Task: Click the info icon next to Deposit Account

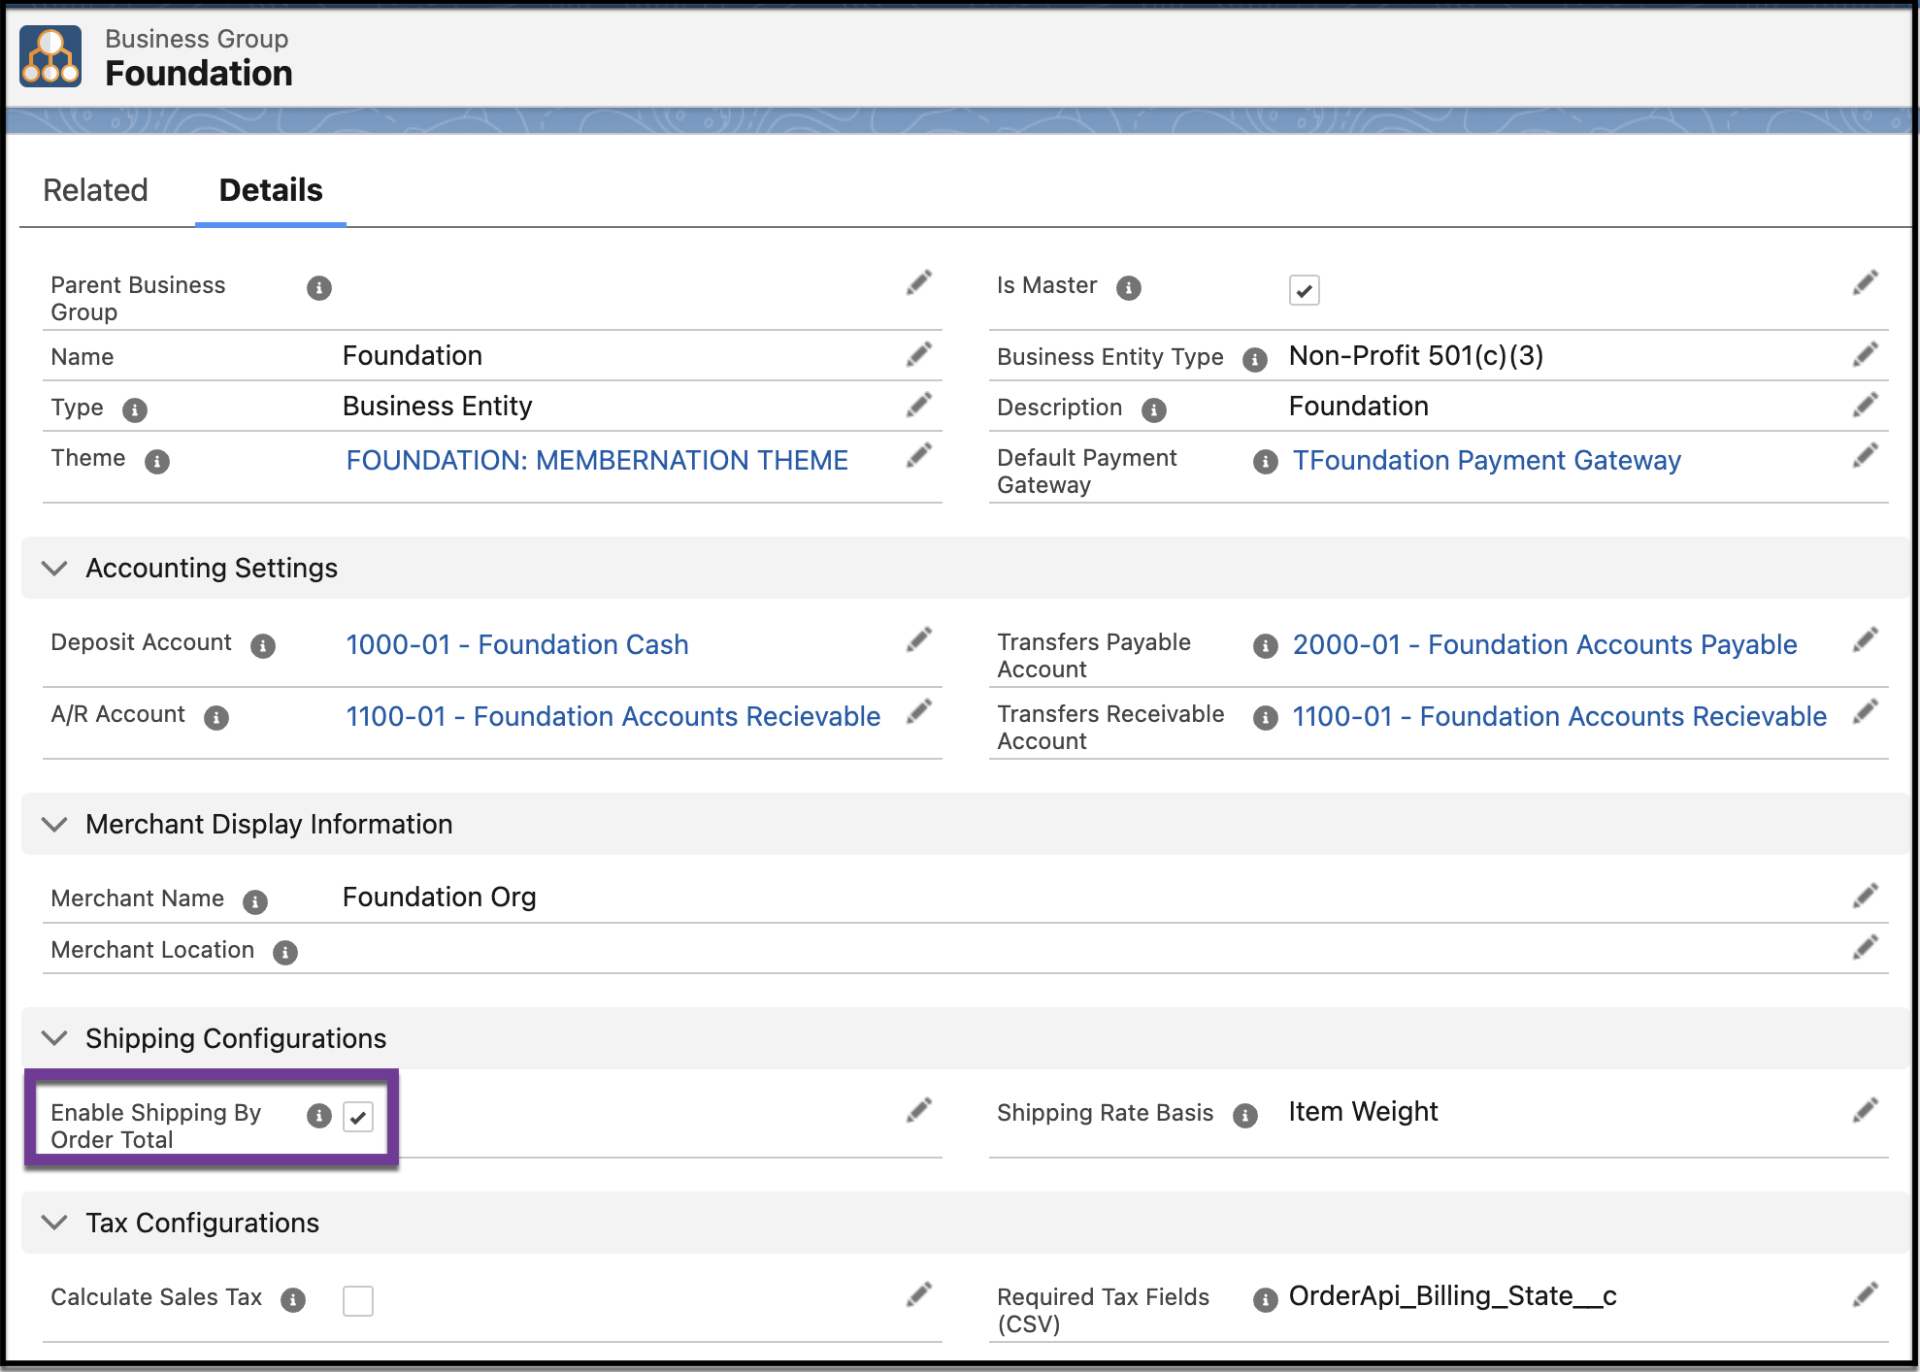Action: [x=262, y=647]
